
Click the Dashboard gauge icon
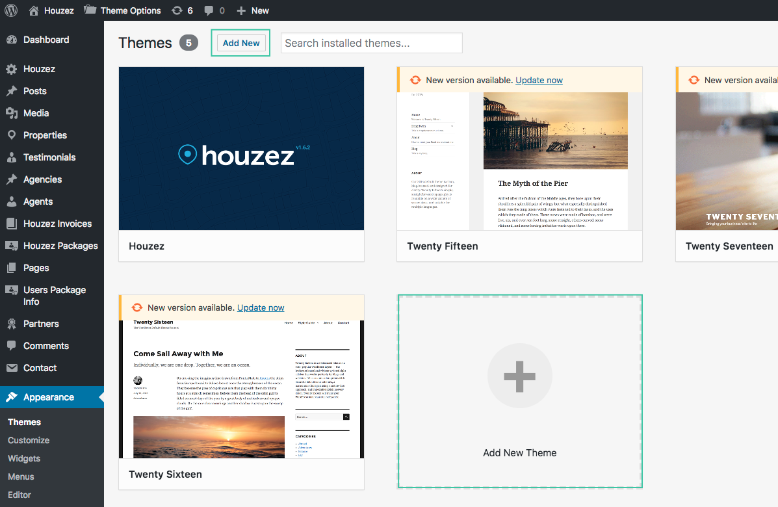click(x=12, y=40)
